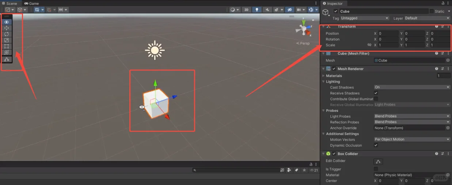Viewport: 452px width, 185px height.
Task: Click the tool handle position pivot icon
Action: pyautogui.click(x=8, y=10)
